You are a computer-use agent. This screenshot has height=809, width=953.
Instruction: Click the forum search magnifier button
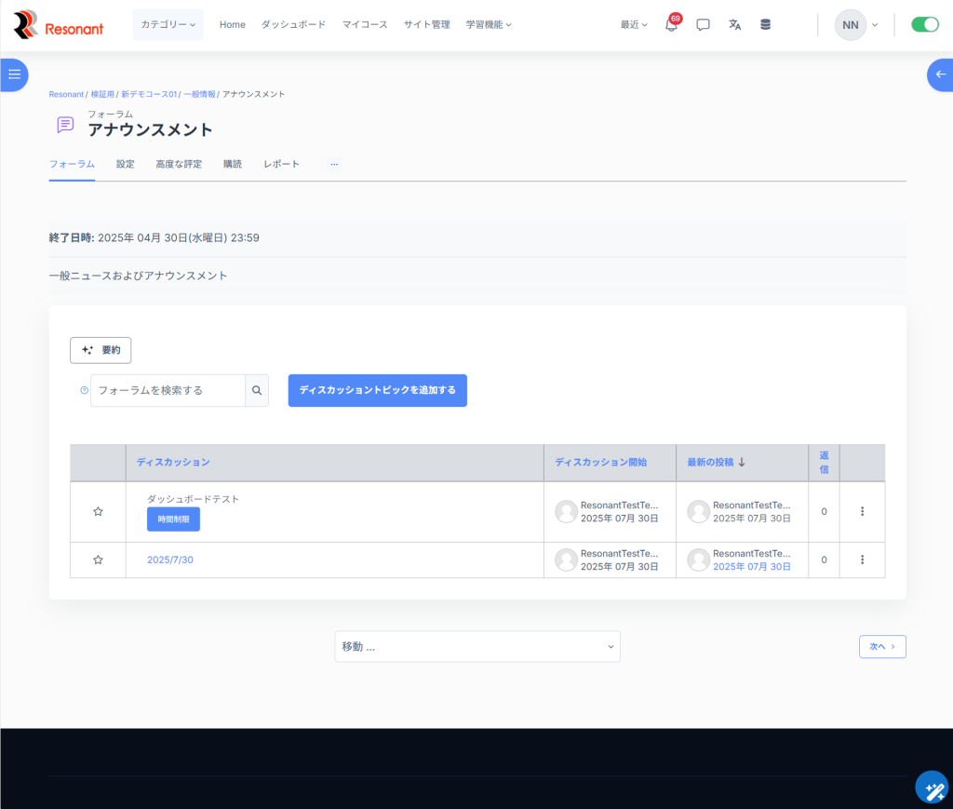[x=257, y=391]
